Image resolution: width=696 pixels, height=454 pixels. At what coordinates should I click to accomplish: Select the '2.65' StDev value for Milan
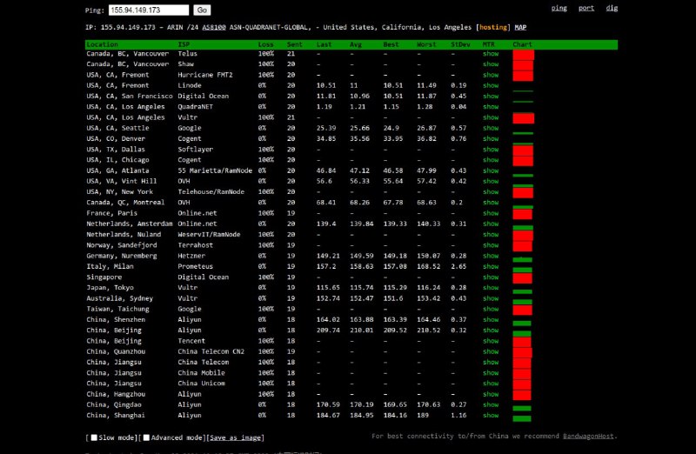coord(458,267)
